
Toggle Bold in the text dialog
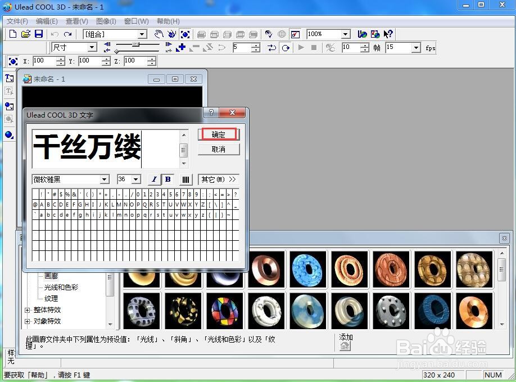point(168,179)
